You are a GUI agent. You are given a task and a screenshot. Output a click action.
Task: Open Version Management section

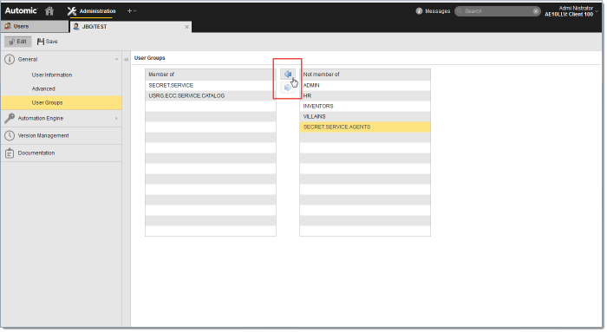point(62,135)
